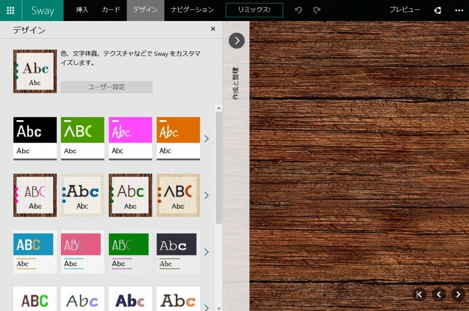The width and height of the screenshot is (469, 311).
Task: Open the 挿入 tab
Action: (82, 10)
